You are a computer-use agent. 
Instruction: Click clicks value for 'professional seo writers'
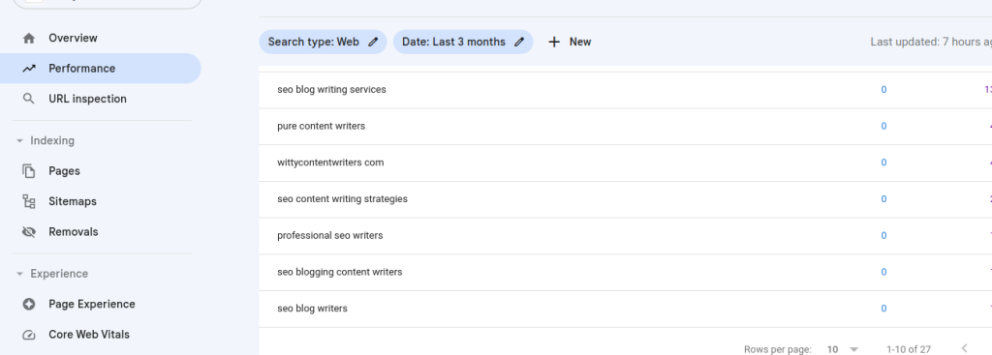click(x=883, y=236)
